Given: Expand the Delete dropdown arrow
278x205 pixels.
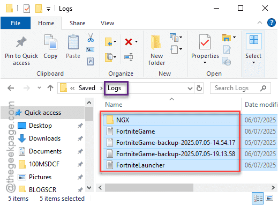Looking at the screenshot, I should (137, 42).
